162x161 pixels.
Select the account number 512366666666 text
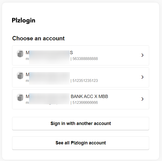pos(85,103)
